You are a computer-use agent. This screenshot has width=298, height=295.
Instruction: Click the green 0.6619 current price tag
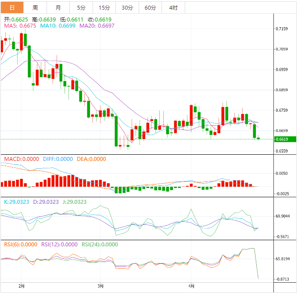[x=285, y=139]
